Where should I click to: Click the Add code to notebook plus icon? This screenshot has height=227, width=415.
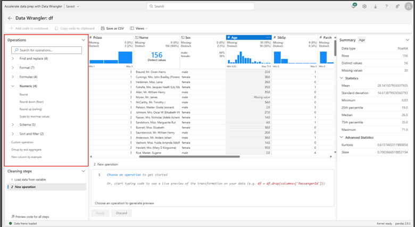(x=11, y=28)
